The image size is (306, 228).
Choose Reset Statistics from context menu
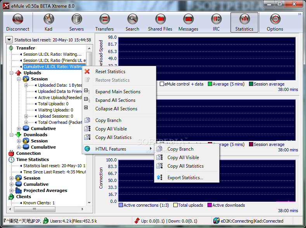pos(119,72)
